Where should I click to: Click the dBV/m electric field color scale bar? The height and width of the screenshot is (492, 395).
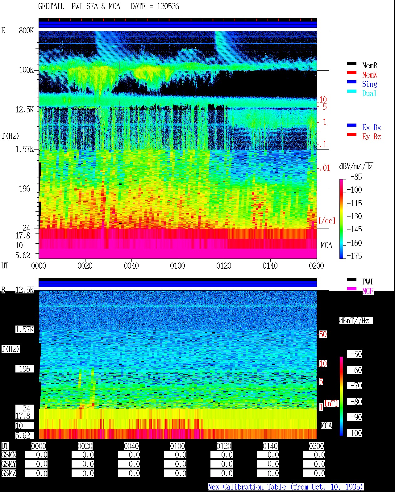tap(341, 219)
